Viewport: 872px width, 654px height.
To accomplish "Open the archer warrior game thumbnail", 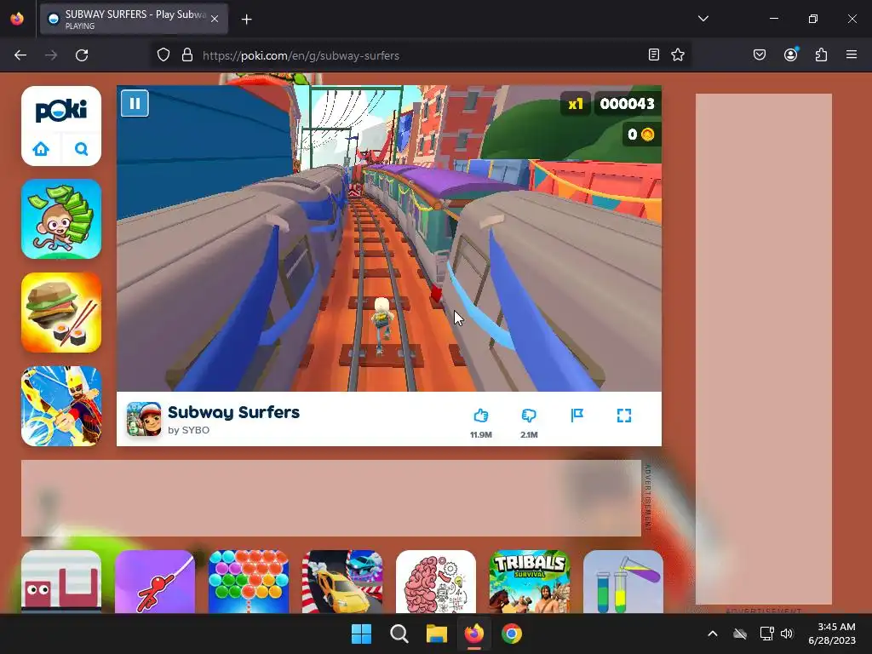I will [x=61, y=406].
